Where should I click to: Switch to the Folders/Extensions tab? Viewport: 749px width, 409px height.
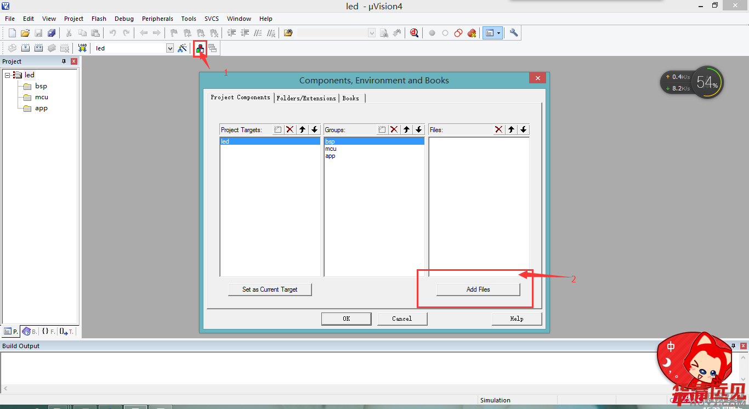click(306, 98)
